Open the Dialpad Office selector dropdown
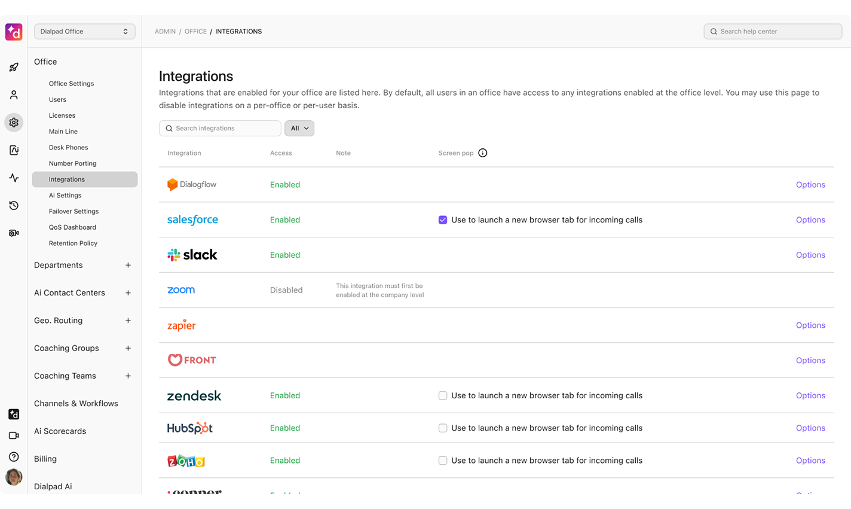 (84, 31)
